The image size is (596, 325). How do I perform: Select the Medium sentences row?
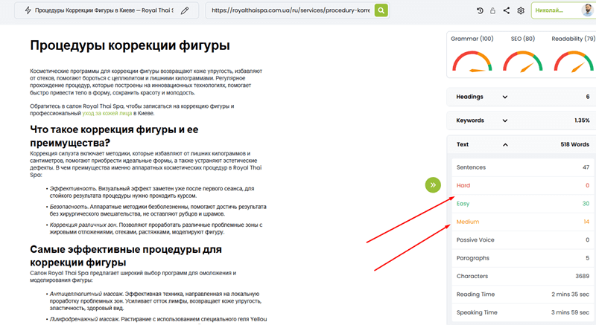point(523,222)
